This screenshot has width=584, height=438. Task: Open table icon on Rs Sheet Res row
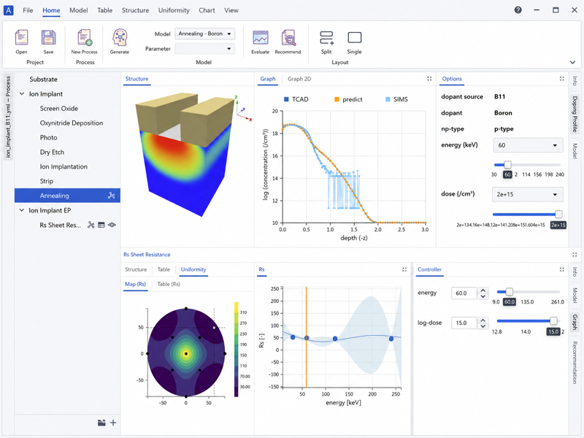point(101,225)
